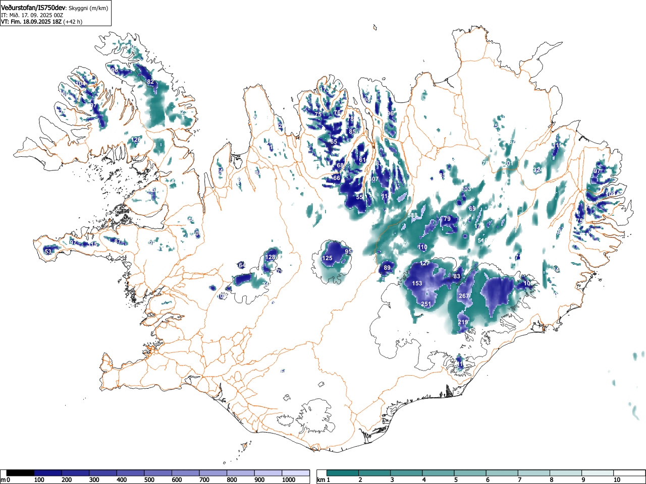Click the 500–600 m legend color swatch
The width and height of the screenshot is (646, 484).
coord(158,473)
